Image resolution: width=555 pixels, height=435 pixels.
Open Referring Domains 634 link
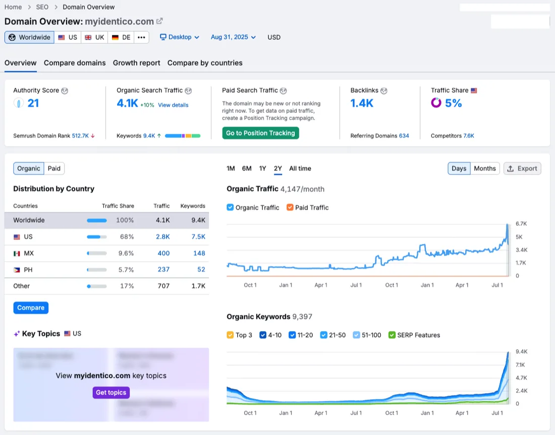(x=404, y=136)
